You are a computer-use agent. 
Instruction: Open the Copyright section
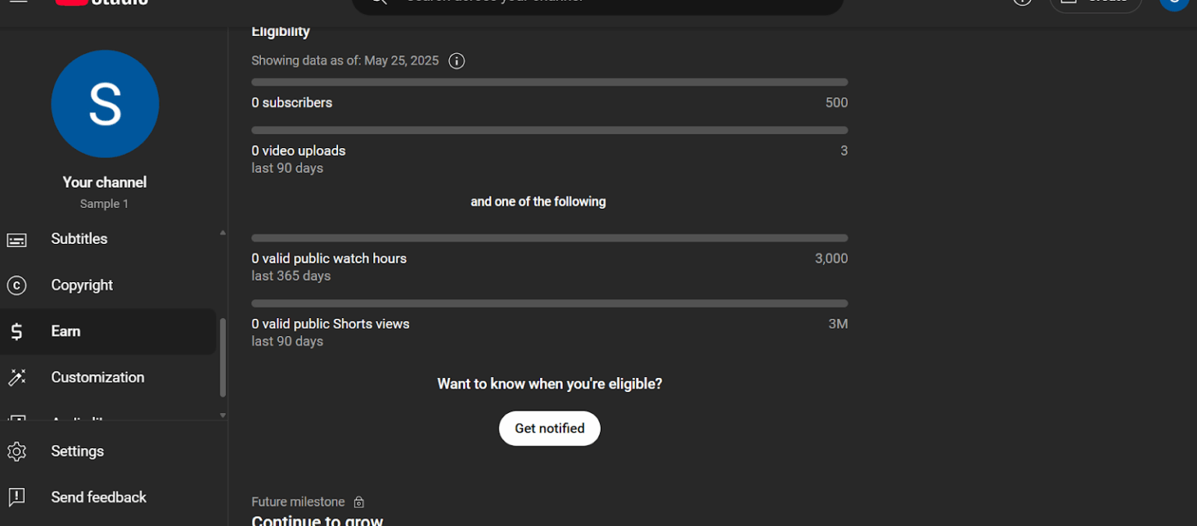coord(82,285)
